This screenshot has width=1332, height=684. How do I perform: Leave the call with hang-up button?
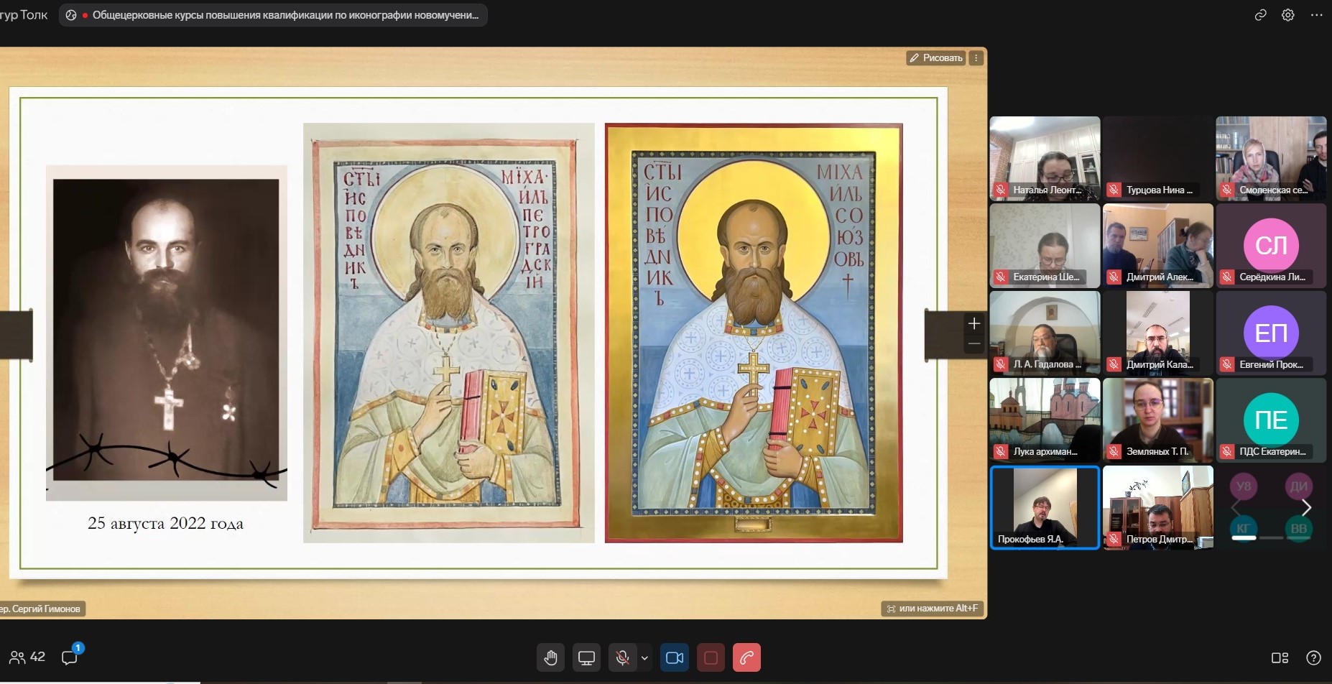click(746, 657)
